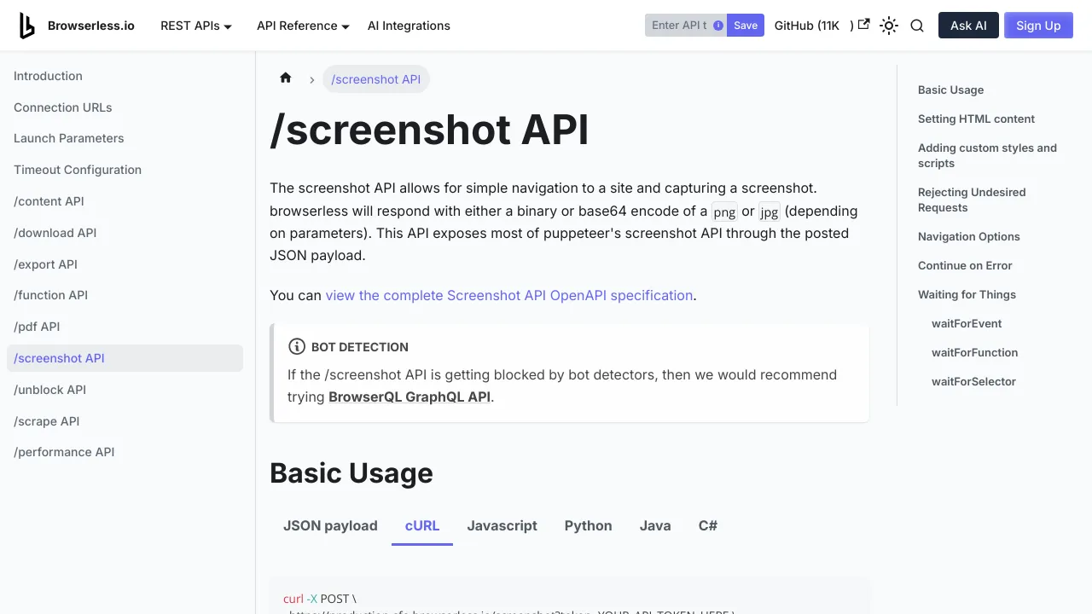This screenshot has width=1092, height=614.
Task: Click the Browserless.io logo icon
Action: point(27,26)
